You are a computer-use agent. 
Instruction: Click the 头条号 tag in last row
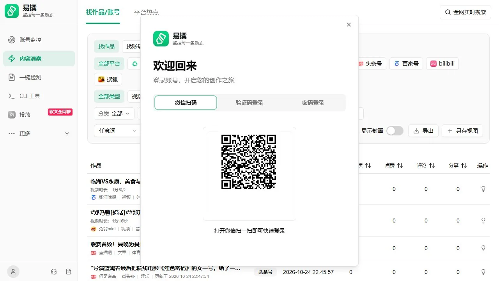(265, 272)
